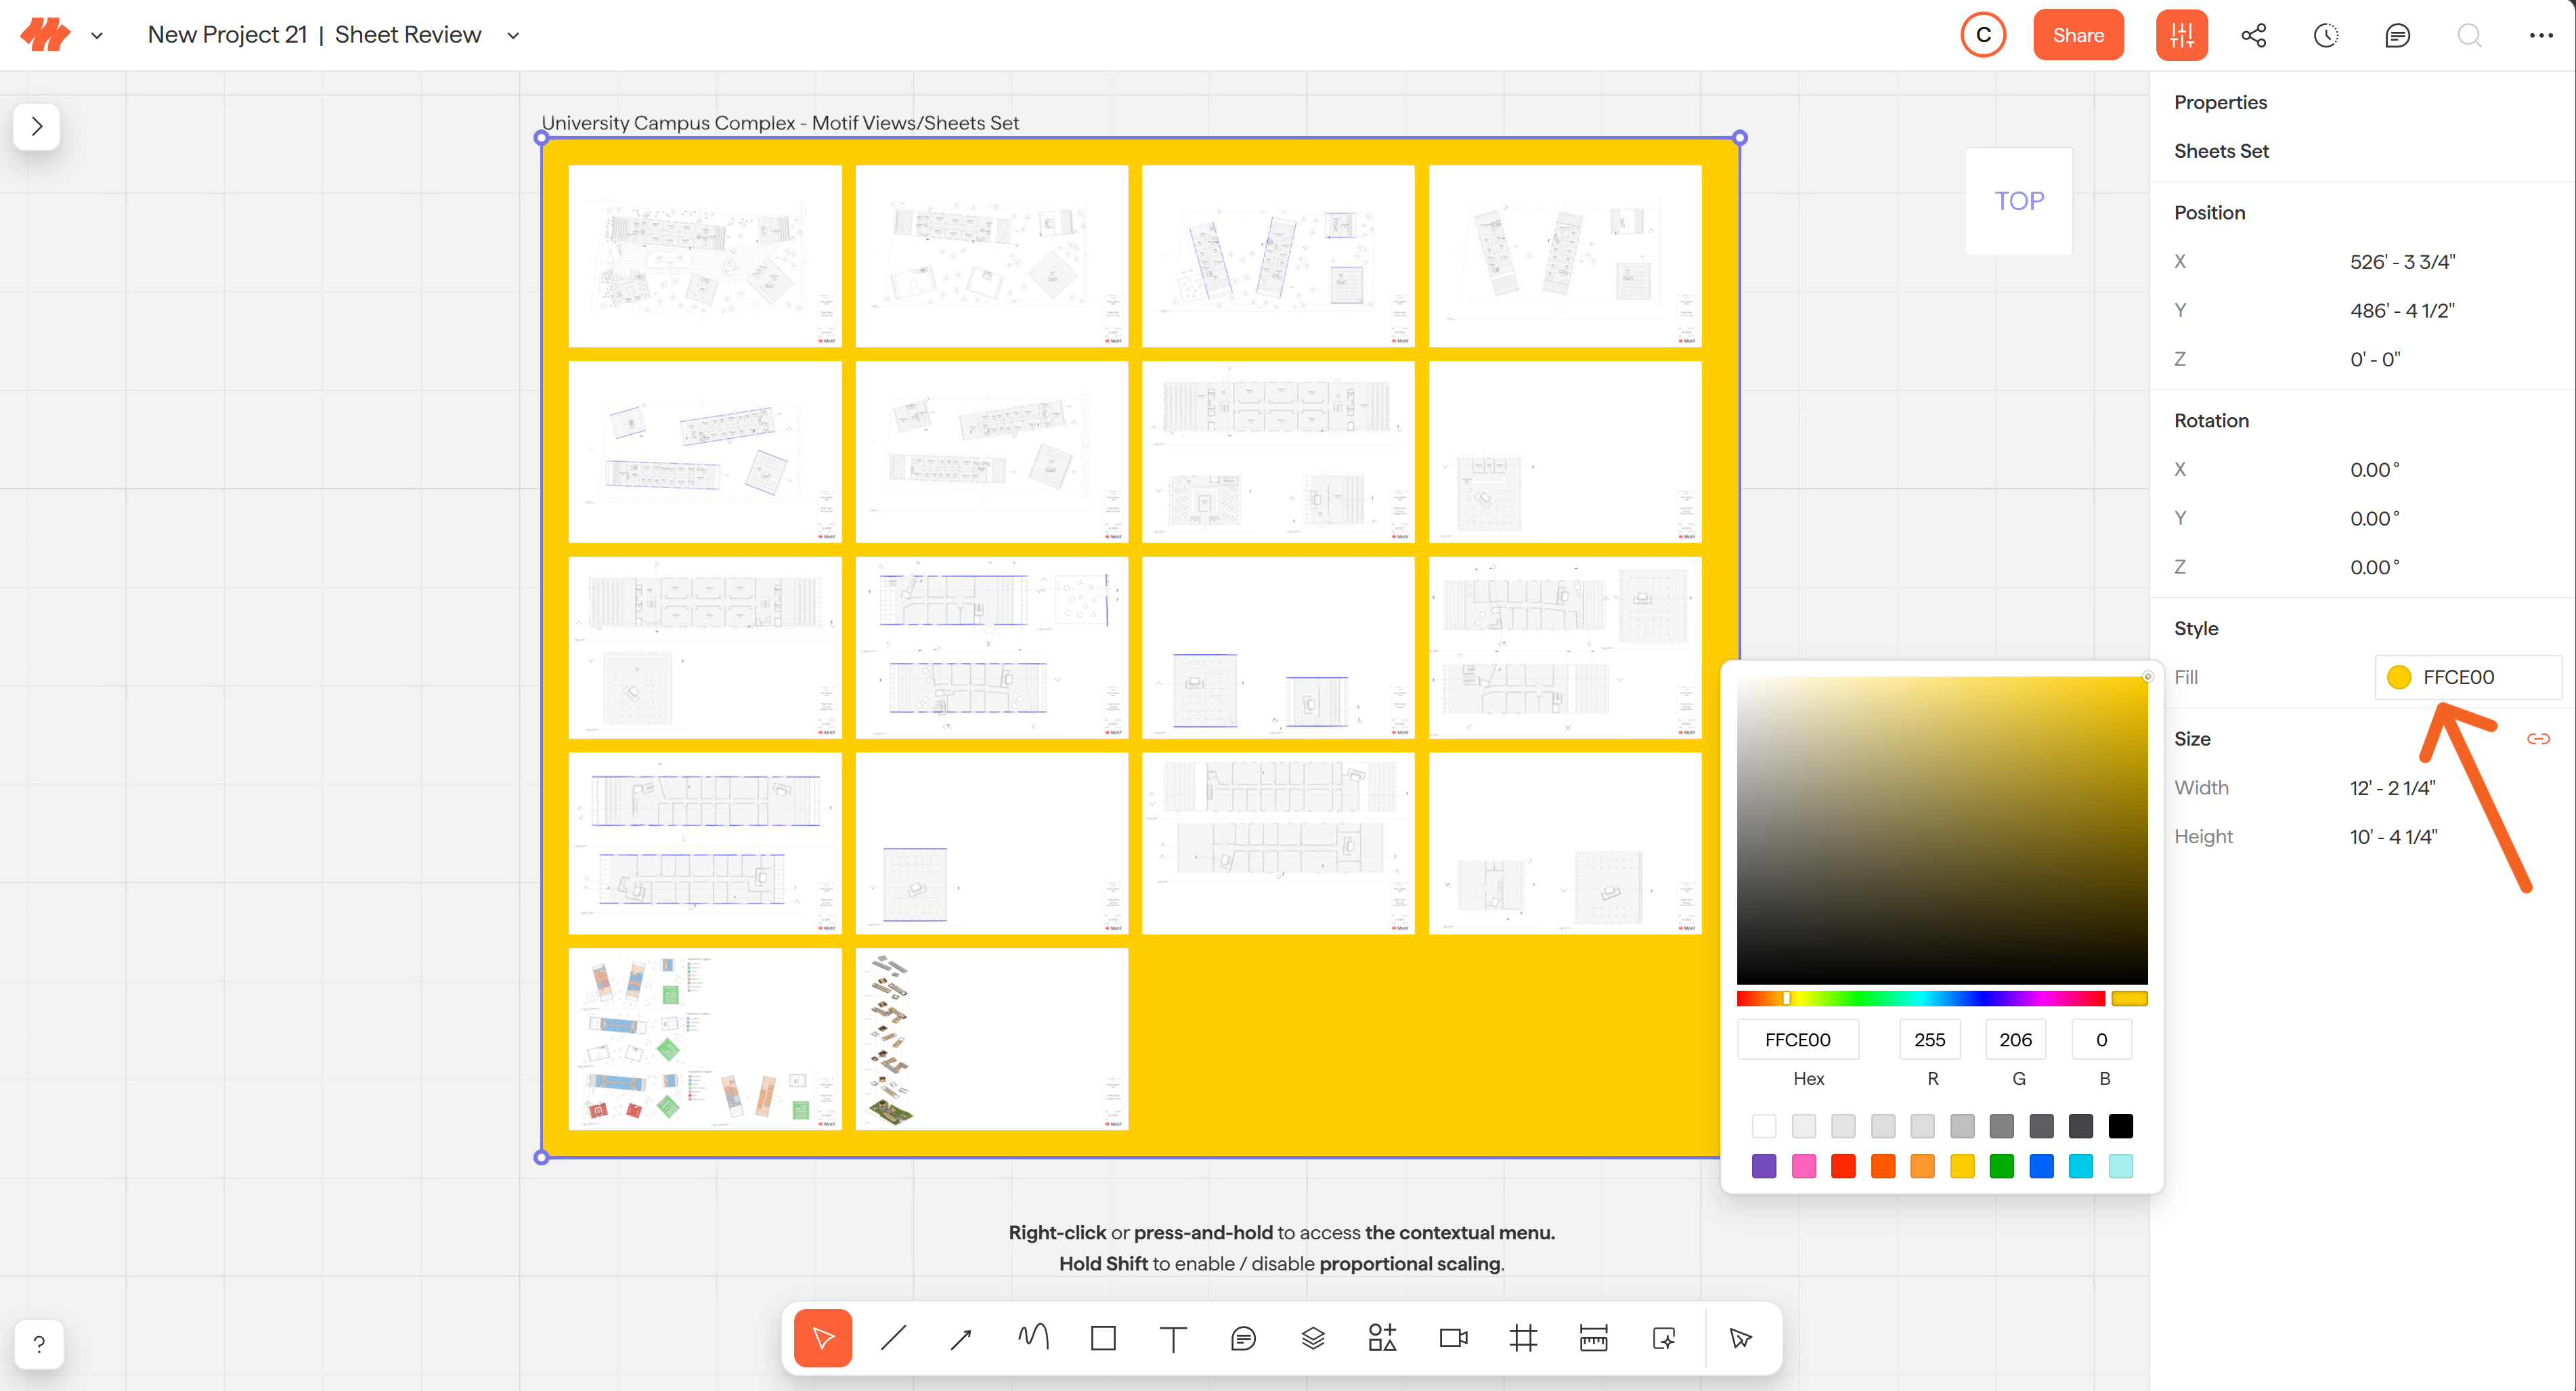Open the more options ellipsis menu

click(x=2541, y=35)
